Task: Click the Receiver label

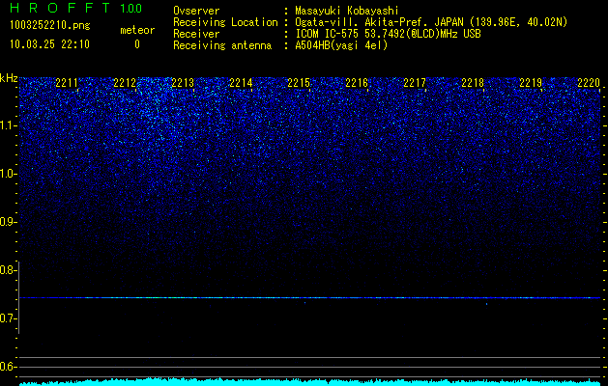Action: pos(196,34)
